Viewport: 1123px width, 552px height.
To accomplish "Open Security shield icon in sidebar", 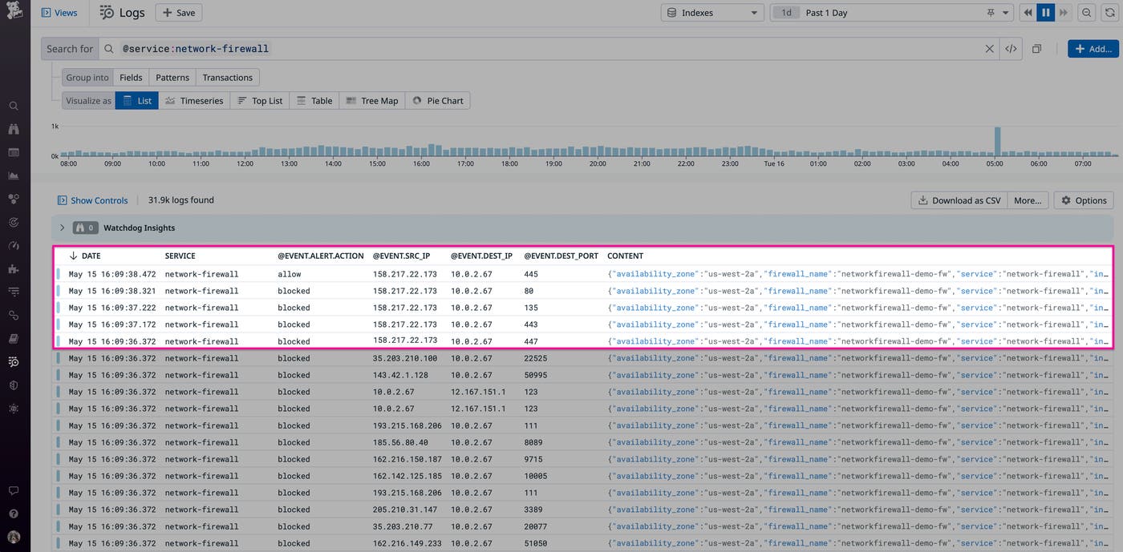I will point(14,385).
